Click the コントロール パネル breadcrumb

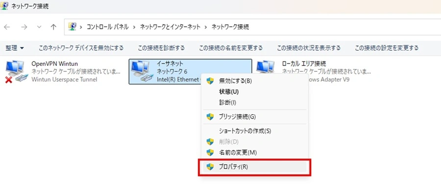(x=108, y=27)
